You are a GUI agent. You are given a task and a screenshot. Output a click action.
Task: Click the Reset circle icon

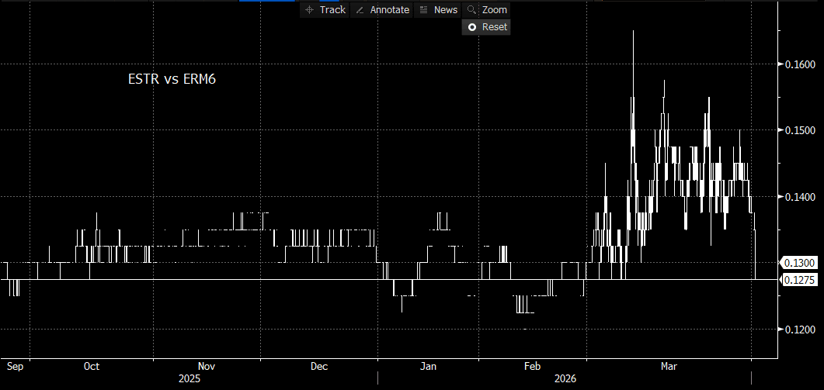pyautogui.click(x=471, y=27)
